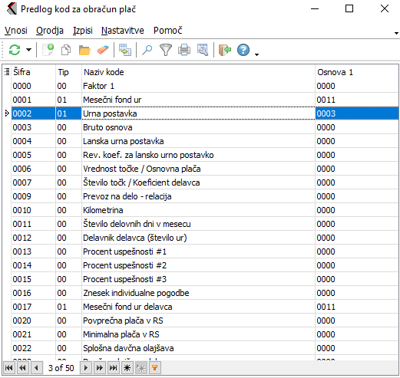
Task: Delete the record with the eraser icon
Action: [x=103, y=50]
